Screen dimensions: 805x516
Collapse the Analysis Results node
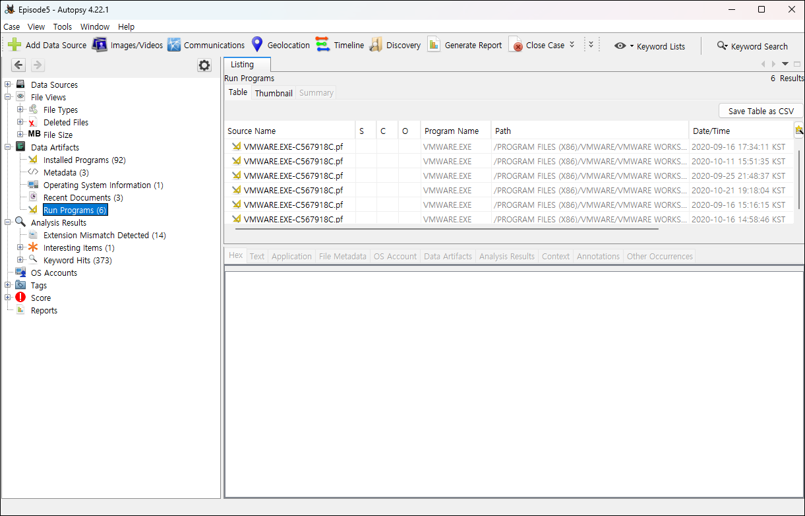[8, 222]
